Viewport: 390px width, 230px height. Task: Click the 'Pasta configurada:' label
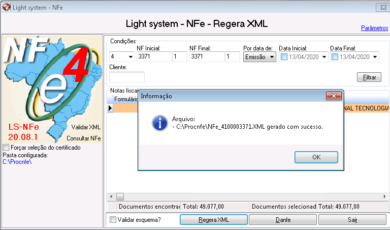click(25, 155)
